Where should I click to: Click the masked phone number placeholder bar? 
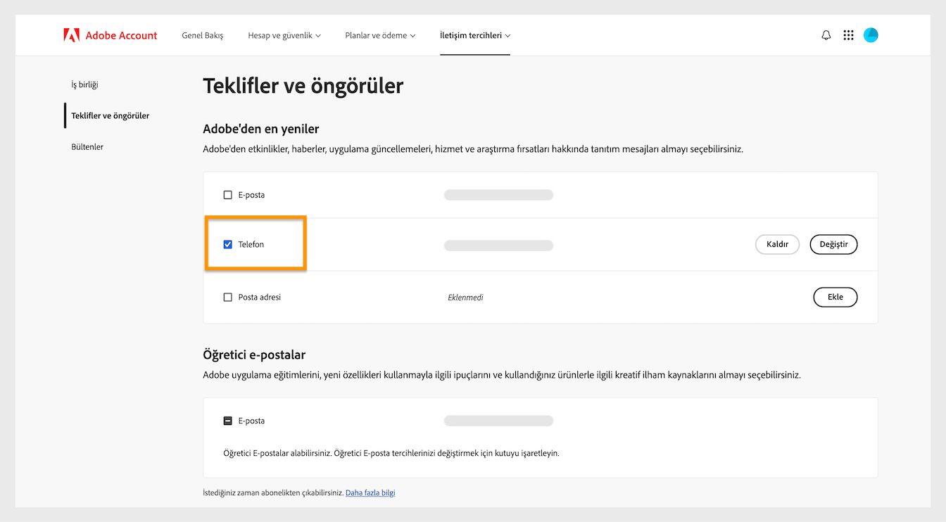tap(498, 245)
